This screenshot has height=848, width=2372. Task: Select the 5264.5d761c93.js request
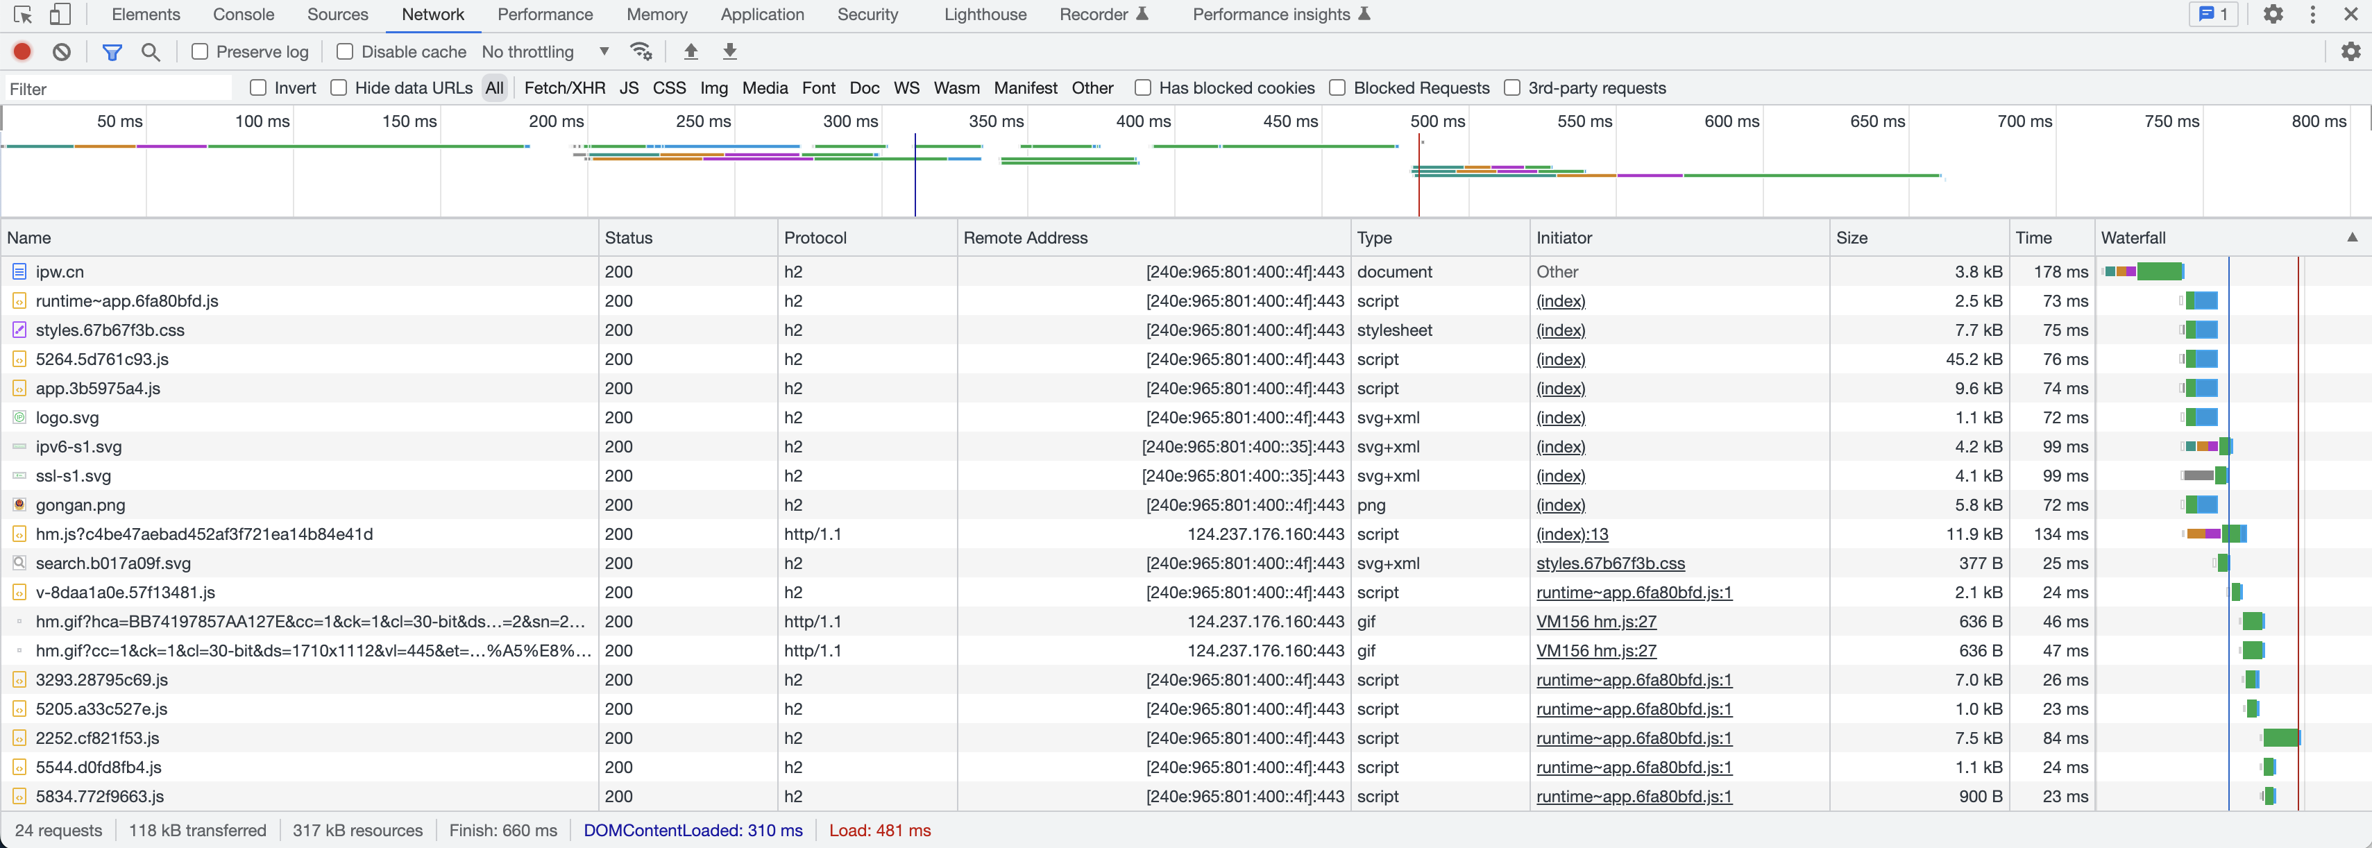click(x=1186, y=359)
